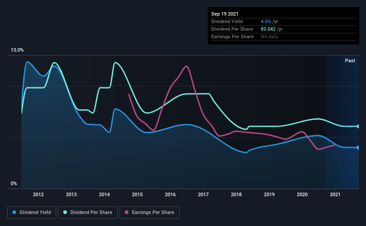Select the 2017 x-axis label
Screen dimensions: 366x226
click(203, 194)
